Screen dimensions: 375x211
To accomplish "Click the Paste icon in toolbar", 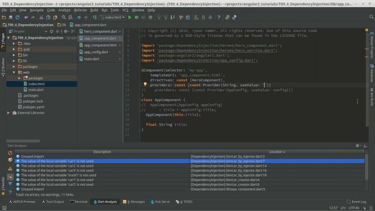I will pos(55,17).
